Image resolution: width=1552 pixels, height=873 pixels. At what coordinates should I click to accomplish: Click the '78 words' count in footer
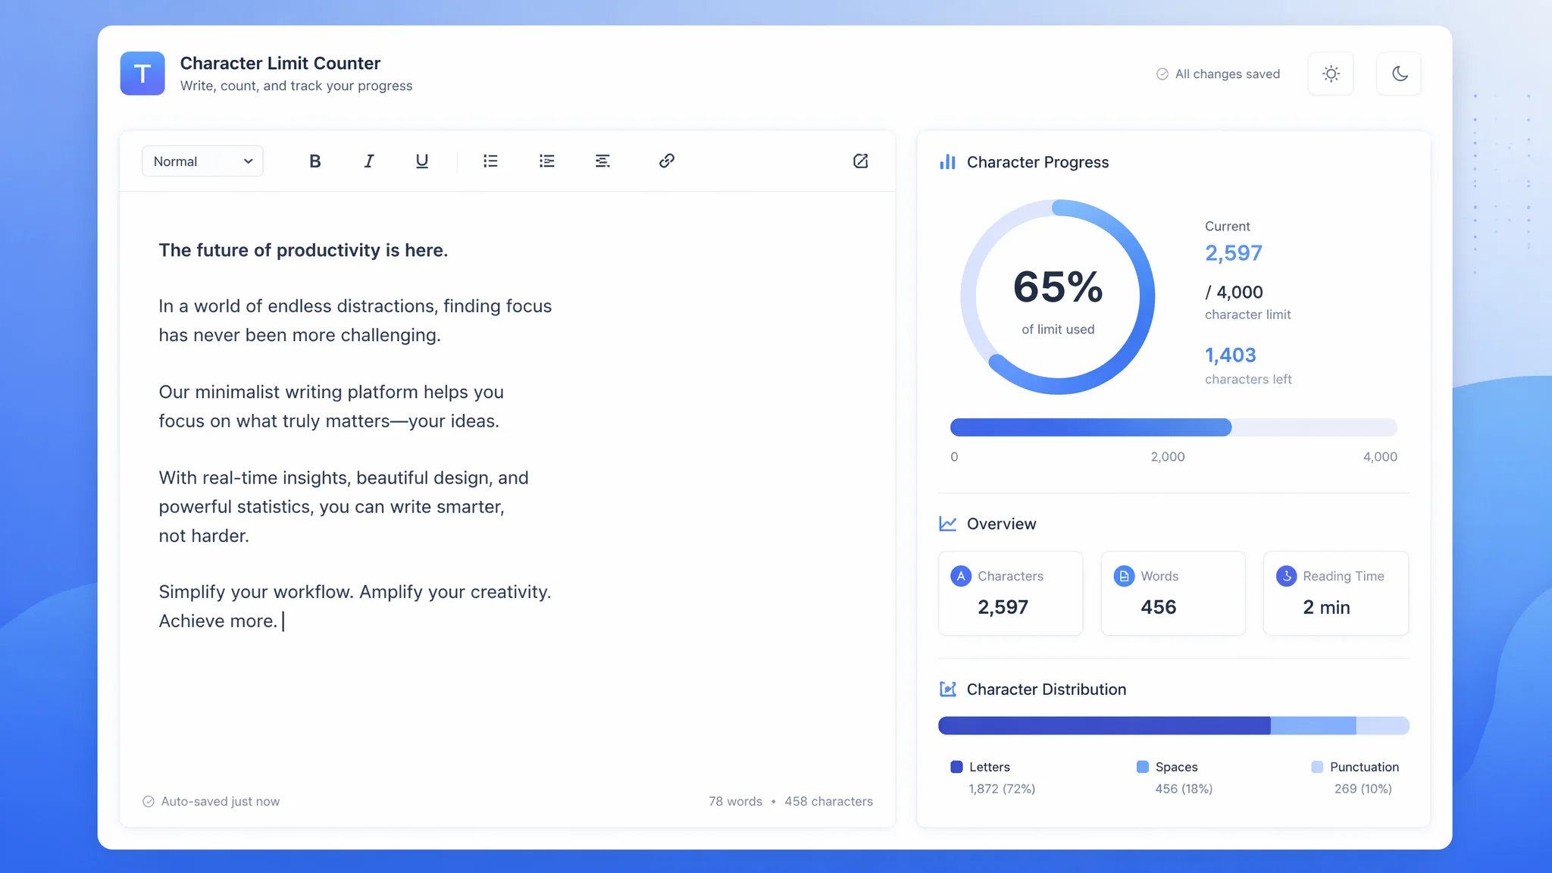[x=735, y=802]
